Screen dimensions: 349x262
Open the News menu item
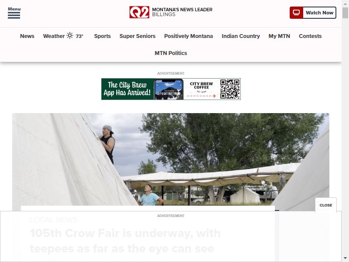click(27, 36)
